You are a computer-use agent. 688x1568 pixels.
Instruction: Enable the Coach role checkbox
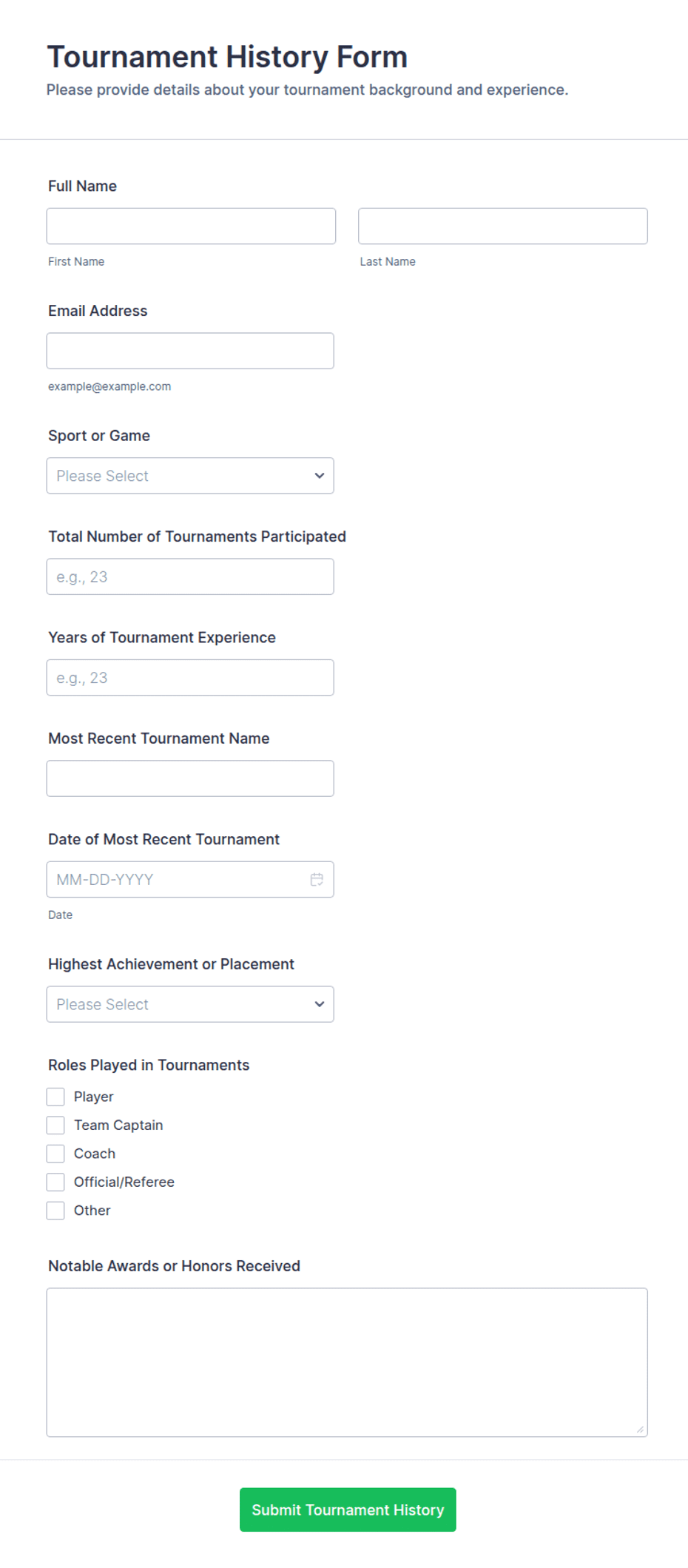(55, 1154)
